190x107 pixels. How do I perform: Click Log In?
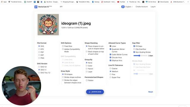click(153, 7)
